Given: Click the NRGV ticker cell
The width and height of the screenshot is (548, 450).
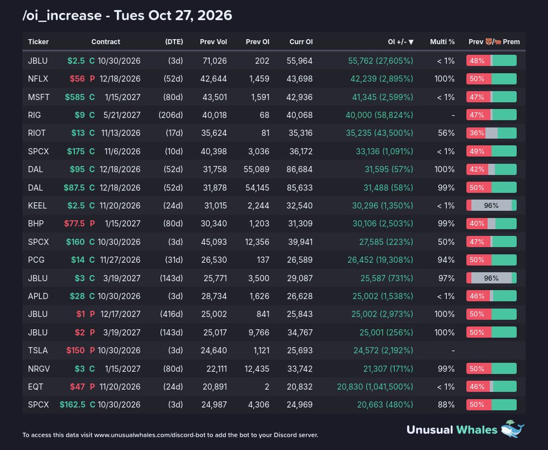Looking at the screenshot, I should [x=39, y=368].
